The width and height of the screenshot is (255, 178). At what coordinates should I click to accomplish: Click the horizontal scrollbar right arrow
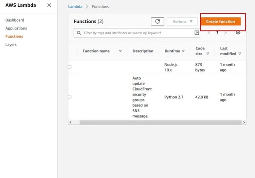[x=244, y=122]
